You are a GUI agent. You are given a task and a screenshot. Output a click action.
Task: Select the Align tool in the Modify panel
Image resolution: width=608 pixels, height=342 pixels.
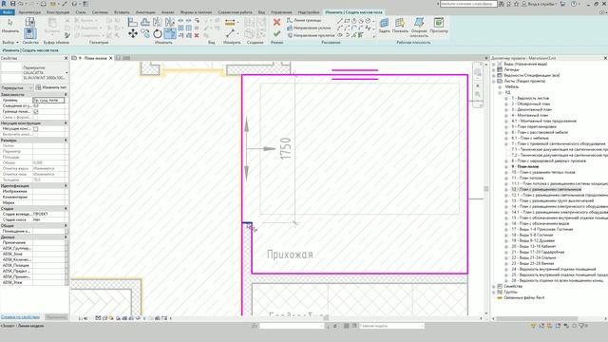[133, 22]
